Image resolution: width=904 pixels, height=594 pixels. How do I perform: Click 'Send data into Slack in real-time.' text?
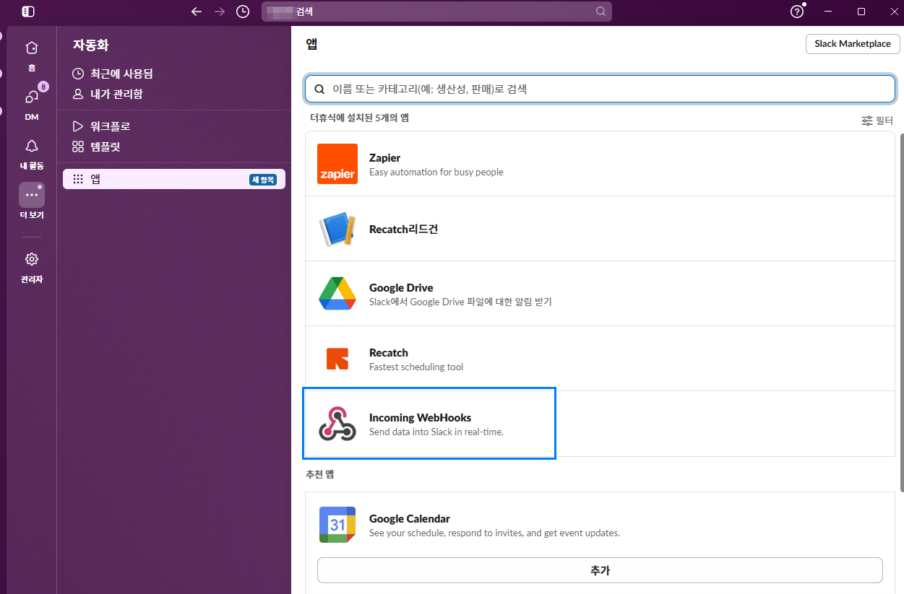point(436,432)
